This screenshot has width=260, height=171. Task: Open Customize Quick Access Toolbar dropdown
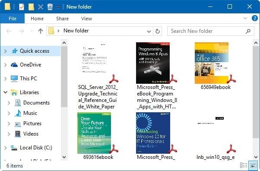(58, 7)
